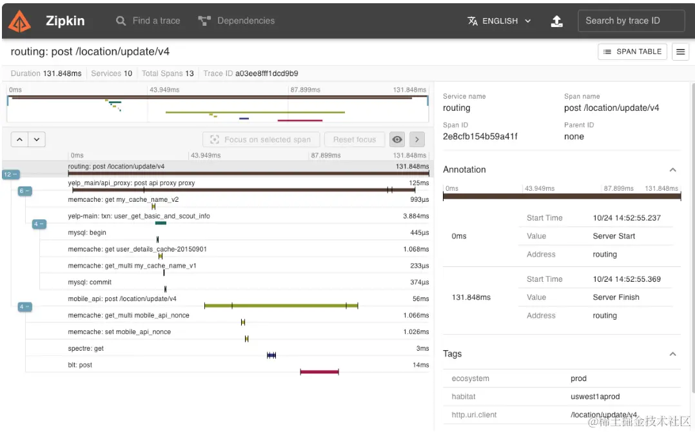Focus the Search by trace ID field

point(631,21)
